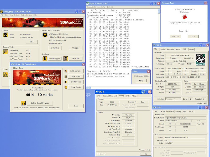Click the Super PI scroll up arrow
The image size is (210, 157).
click(x=159, y=10)
